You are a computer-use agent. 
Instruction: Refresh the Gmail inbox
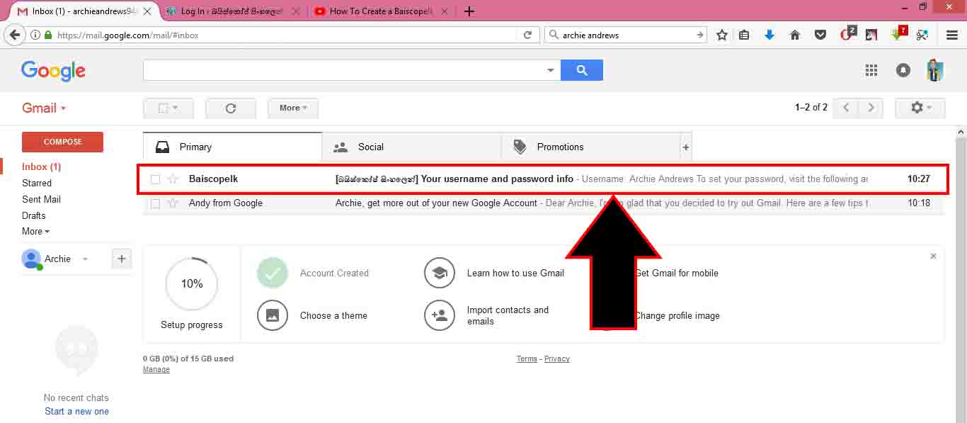(x=231, y=108)
